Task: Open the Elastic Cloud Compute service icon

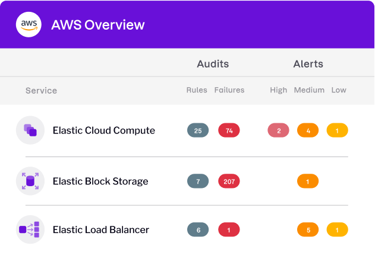Action: tap(30, 130)
